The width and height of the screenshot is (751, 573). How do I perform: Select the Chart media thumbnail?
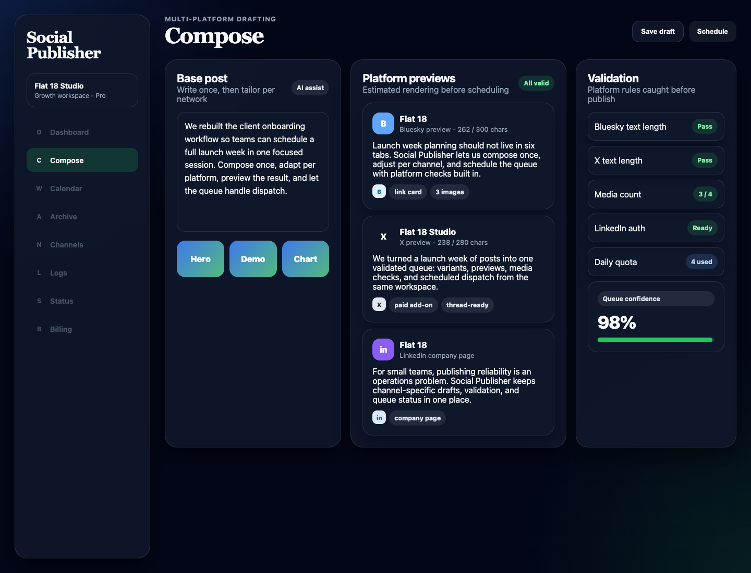point(306,259)
